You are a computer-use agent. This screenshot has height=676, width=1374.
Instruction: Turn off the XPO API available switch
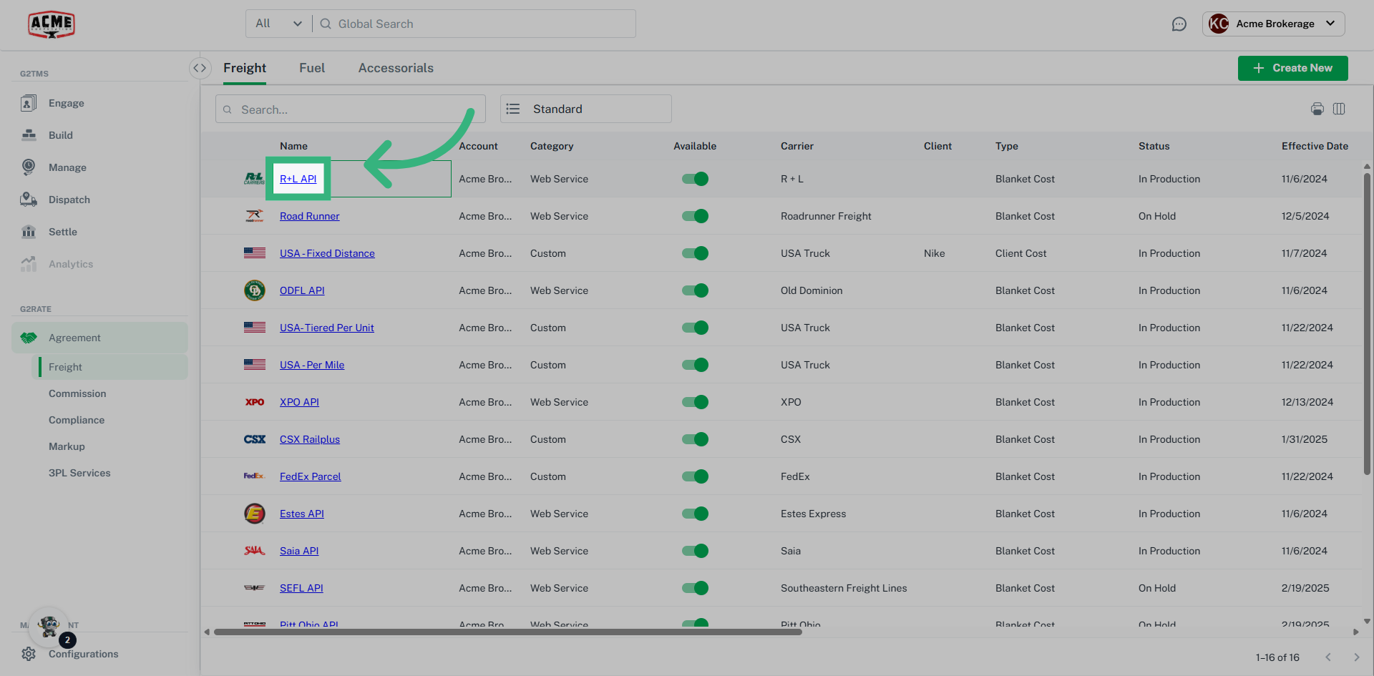pyautogui.click(x=695, y=402)
